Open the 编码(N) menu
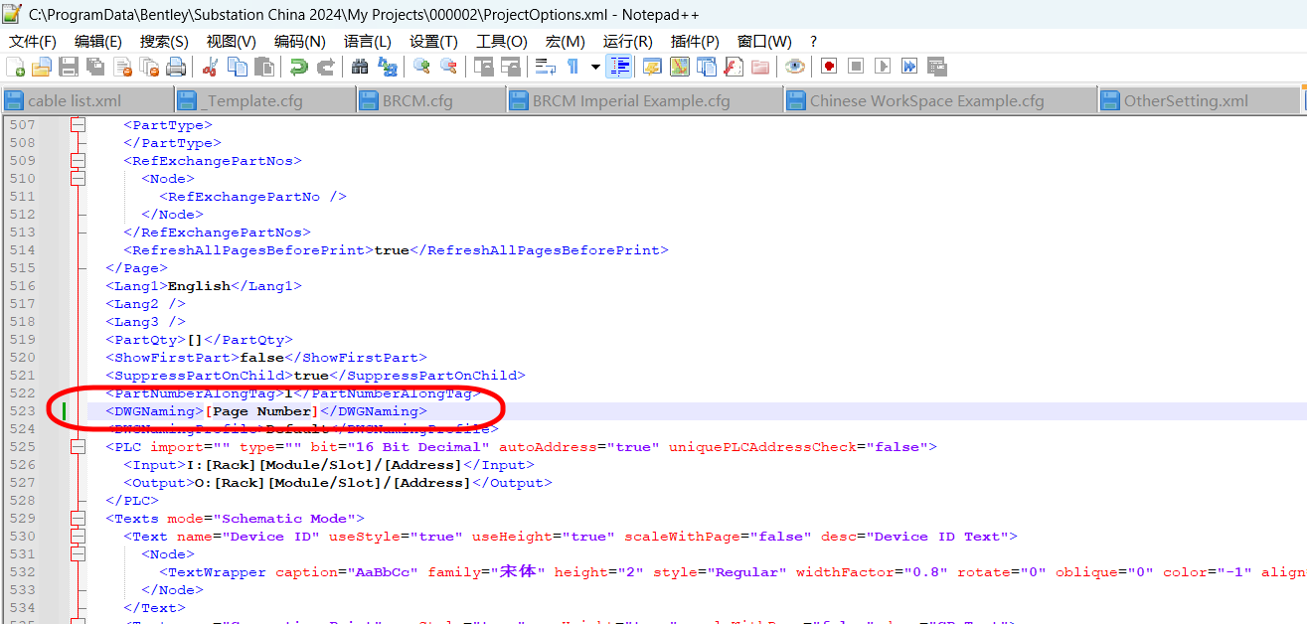Image resolution: width=1307 pixels, height=624 pixels. (299, 41)
